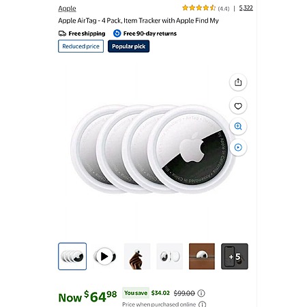Screen dimensions: 307x307
Task: Click info icon next to $99.00 price
Action: pyautogui.click(x=201, y=293)
